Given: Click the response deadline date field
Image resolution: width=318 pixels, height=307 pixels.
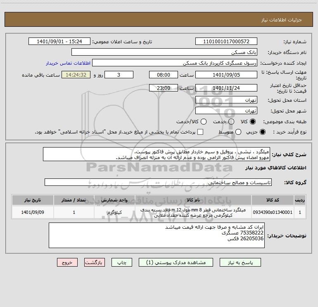Looking at the screenshot, I should 226,75.
